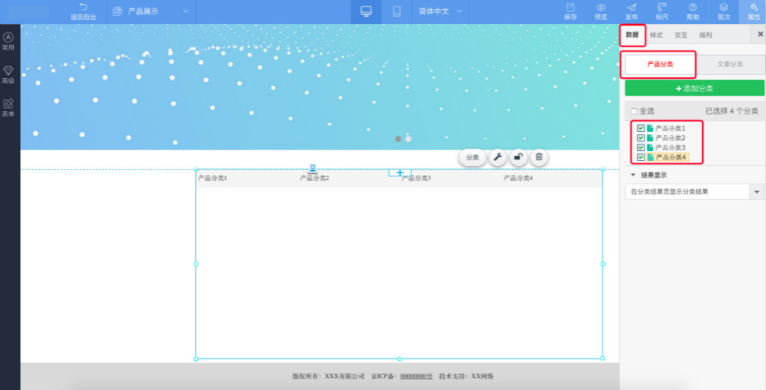Toggle the 全选 (select all) checkbox
Screen dimensions: 766x390
[635, 111]
